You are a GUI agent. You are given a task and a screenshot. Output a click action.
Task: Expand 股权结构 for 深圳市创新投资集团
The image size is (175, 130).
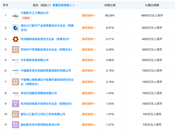[89, 93]
